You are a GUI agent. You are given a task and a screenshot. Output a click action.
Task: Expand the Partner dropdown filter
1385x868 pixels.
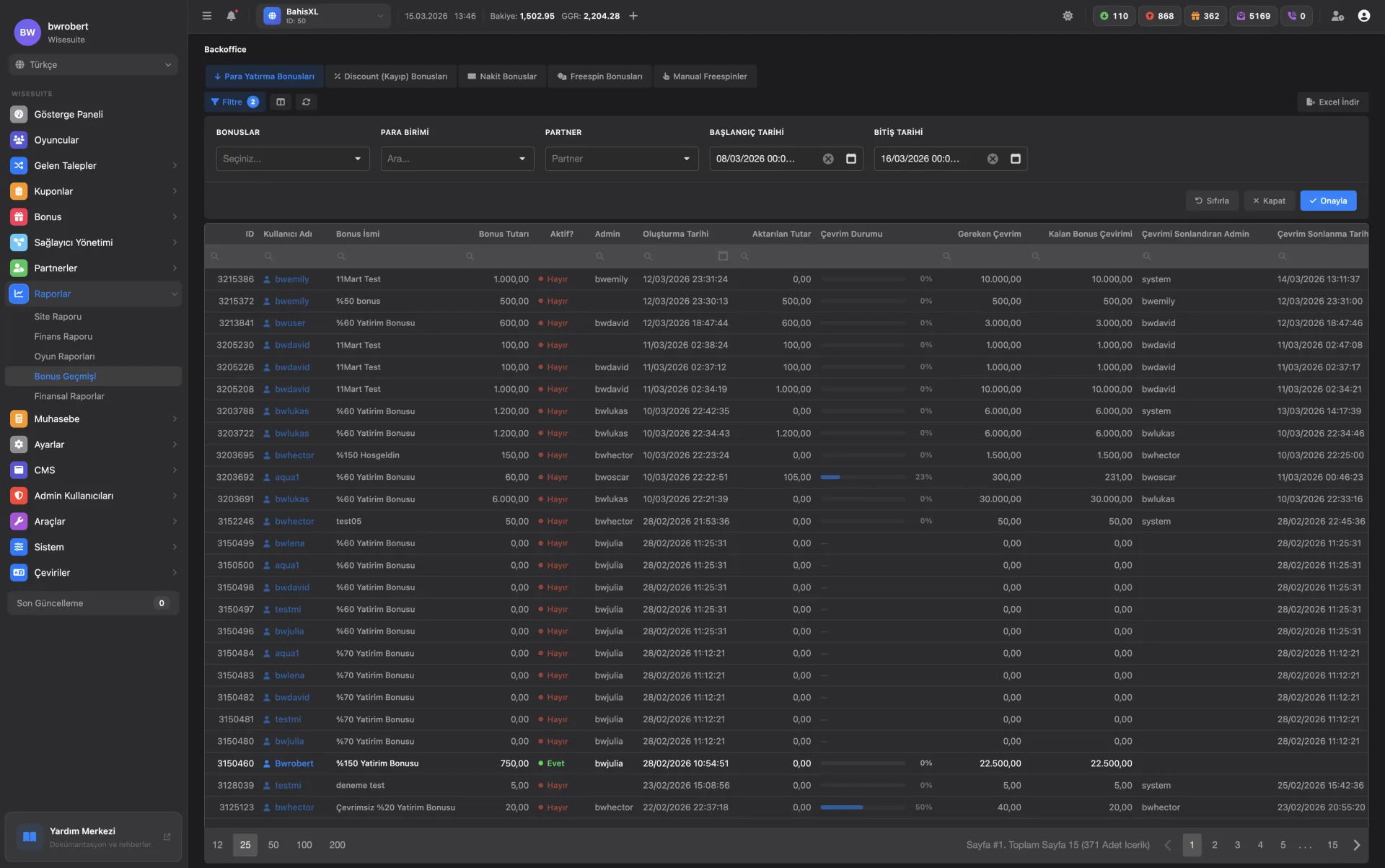[621, 159]
